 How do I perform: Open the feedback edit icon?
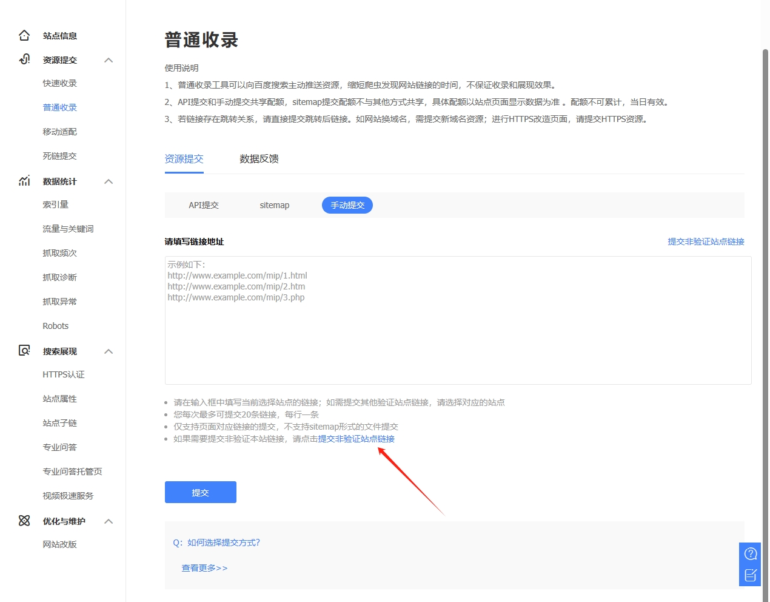(x=751, y=575)
